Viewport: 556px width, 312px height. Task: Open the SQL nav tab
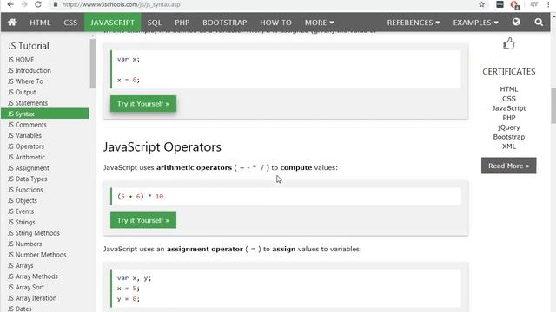155,23
